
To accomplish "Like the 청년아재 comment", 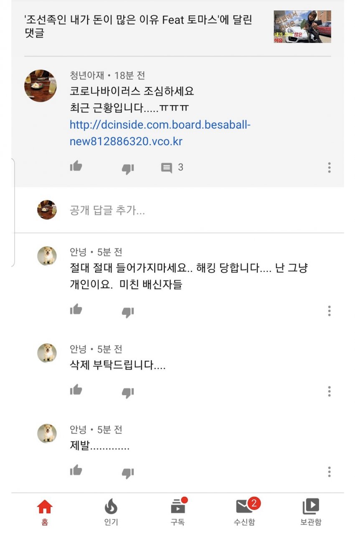I will point(76,166).
